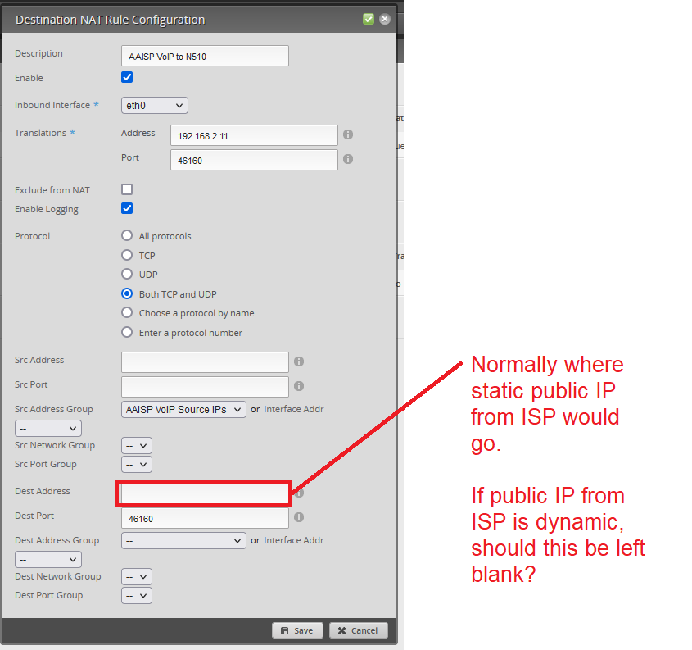The height and width of the screenshot is (650, 692).
Task: Open the Inbound Interface eth0 dropdown
Action: pyautogui.click(x=155, y=105)
